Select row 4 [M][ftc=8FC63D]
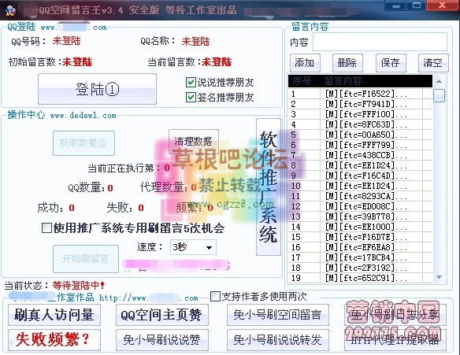Image resolution: width=460 pixels, height=355 pixels. tap(360, 124)
